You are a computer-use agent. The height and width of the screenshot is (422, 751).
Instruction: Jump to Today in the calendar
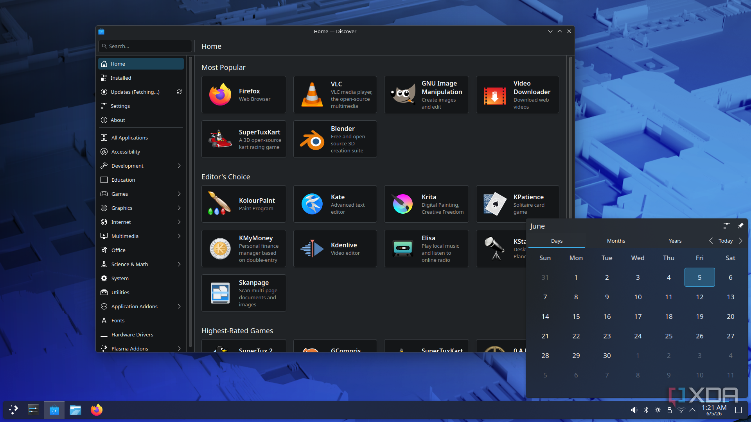[x=726, y=241]
